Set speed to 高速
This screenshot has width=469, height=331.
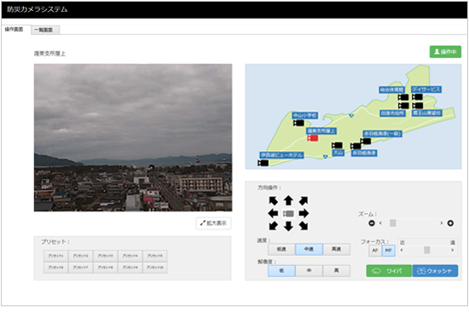337,249
